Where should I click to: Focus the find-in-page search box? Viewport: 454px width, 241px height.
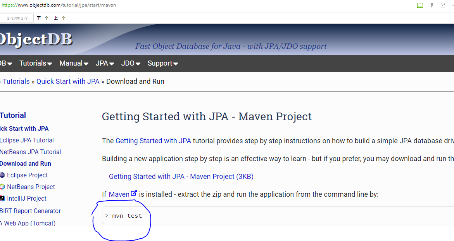tap(17, 18)
